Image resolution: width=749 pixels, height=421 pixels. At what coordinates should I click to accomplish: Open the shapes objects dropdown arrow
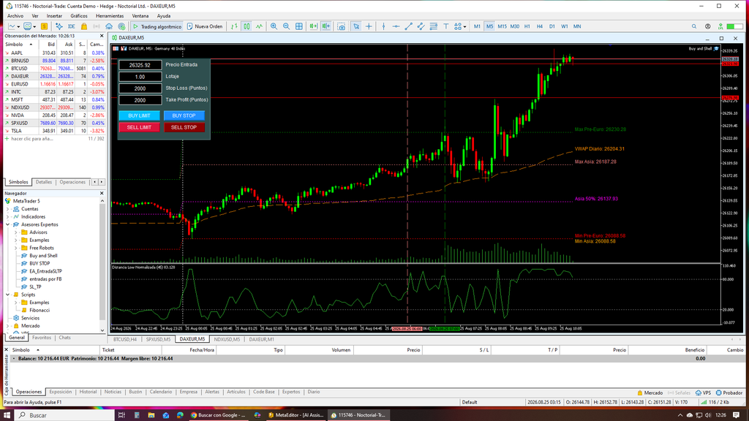[464, 27]
